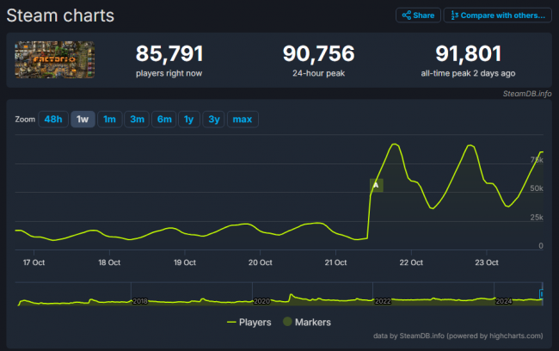Toggle the Players series in legend

(249, 323)
